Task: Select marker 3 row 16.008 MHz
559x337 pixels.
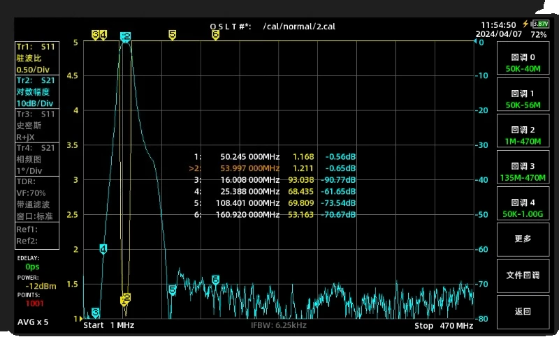Action: (275, 180)
